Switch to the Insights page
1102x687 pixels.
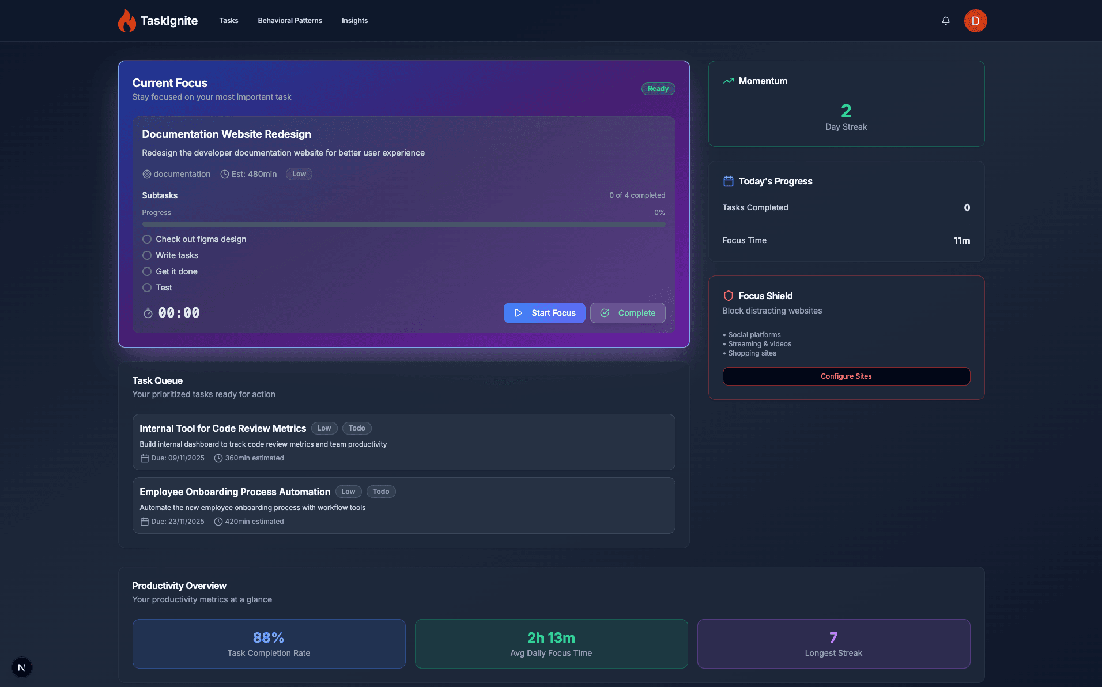[x=354, y=21]
